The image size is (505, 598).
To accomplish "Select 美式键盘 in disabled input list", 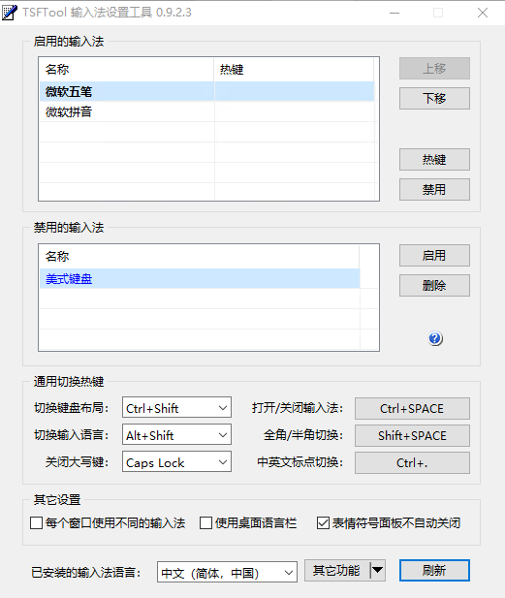I will tap(200, 279).
